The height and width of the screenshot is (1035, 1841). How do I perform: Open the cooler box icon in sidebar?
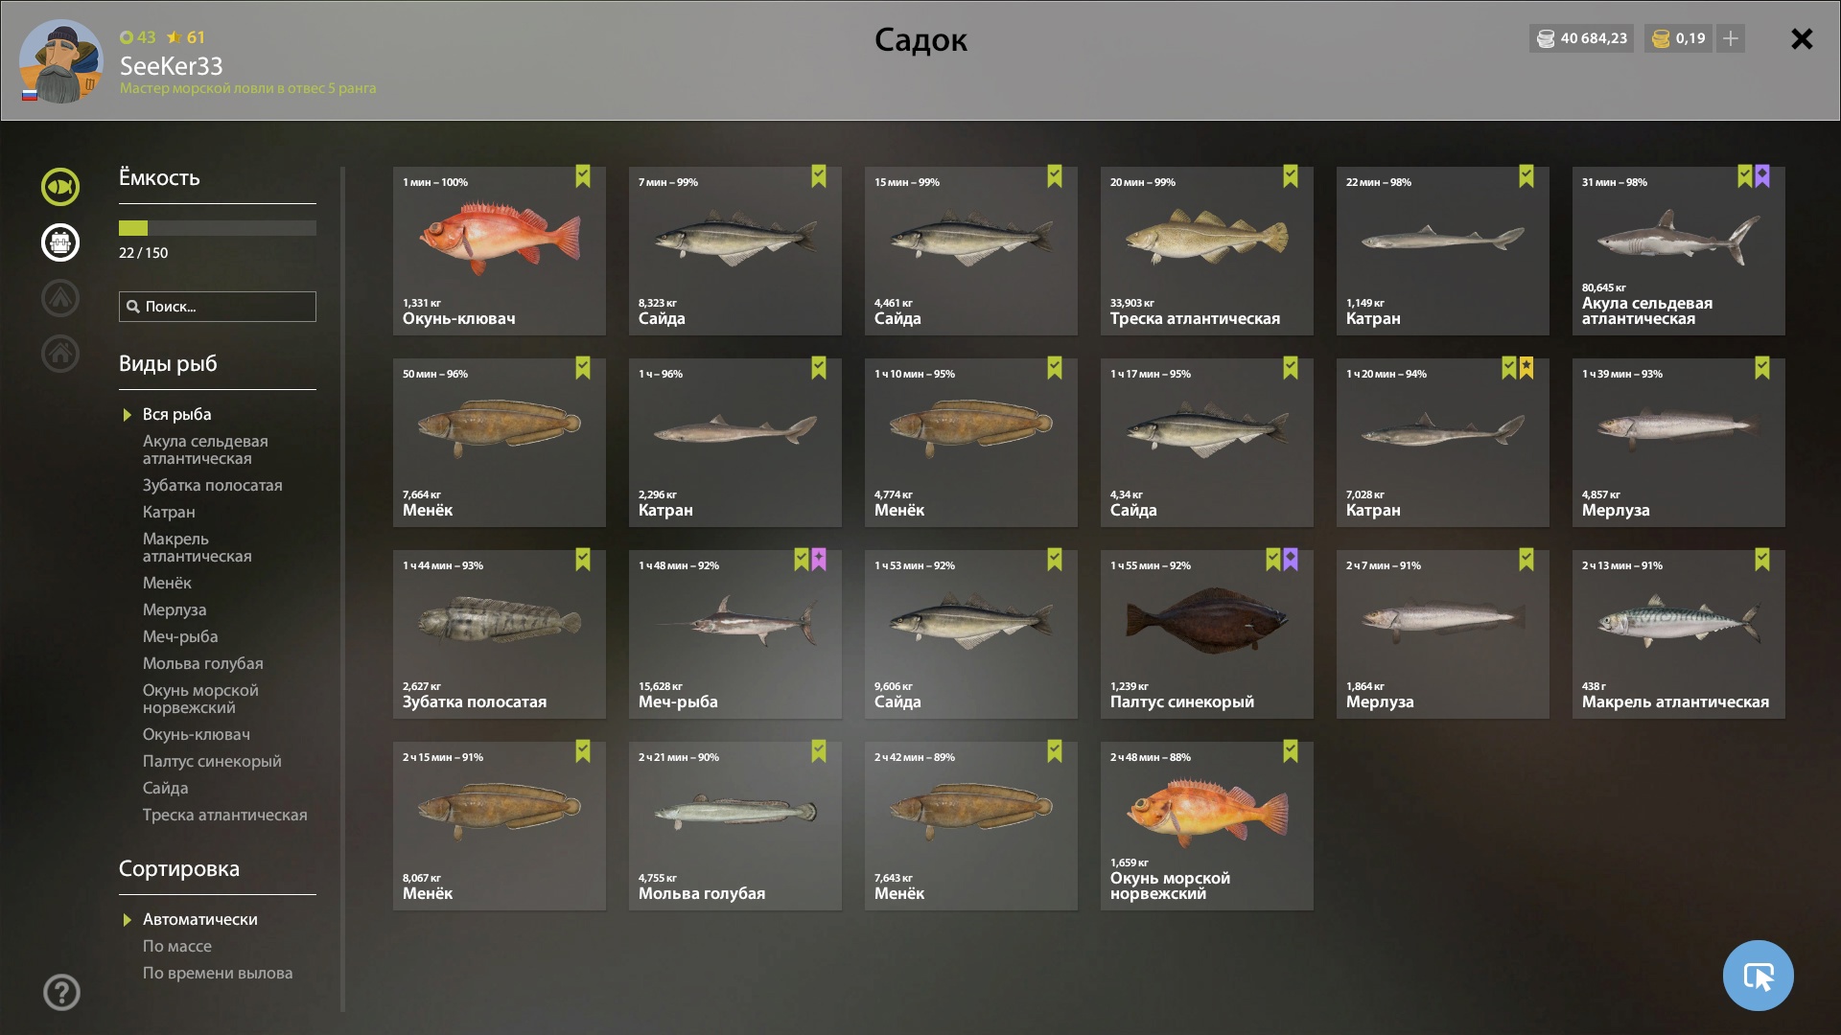coord(59,242)
